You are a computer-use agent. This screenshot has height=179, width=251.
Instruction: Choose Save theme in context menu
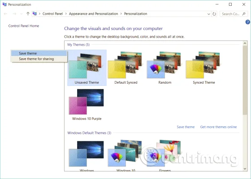tap(39, 53)
